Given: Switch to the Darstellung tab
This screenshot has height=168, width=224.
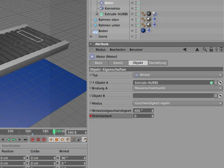Looking at the screenshot, I should pyautogui.click(x=158, y=63).
